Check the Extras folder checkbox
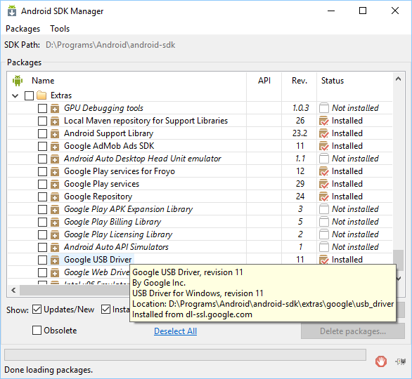 pos(29,95)
